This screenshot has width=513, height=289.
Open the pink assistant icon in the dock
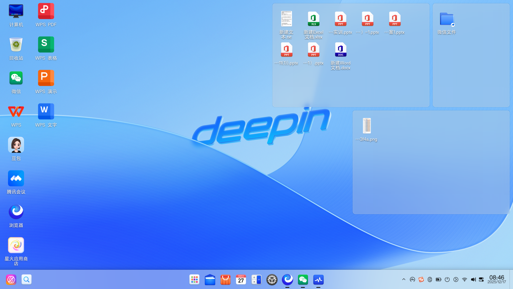[x=11, y=280]
